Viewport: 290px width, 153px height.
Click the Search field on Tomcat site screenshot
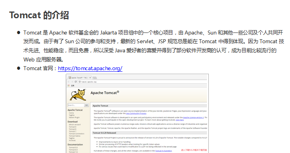[x=76, y=105]
